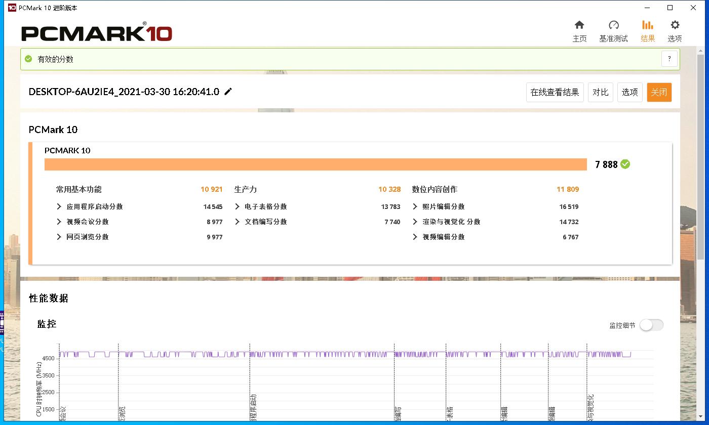Click the green check icon in the 有效的分数 banner
This screenshot has height=425, width=709.
coord(29,59)
